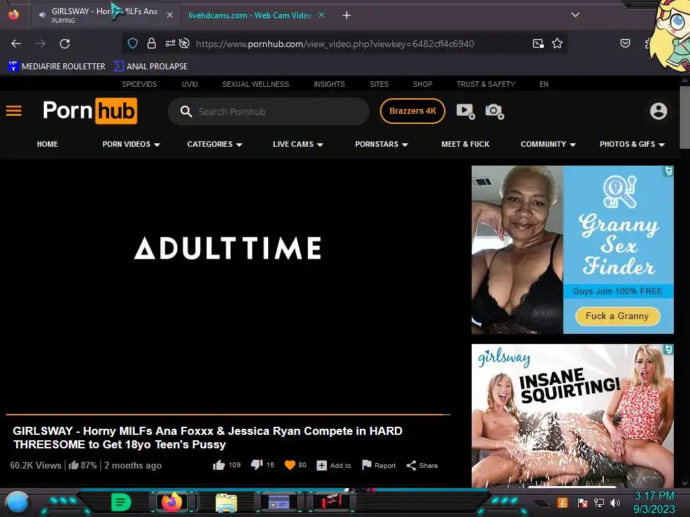Image resolution: width=690 pixels, height=517 pixels.
Task: Share the video
Action: [x=422, y=466]
